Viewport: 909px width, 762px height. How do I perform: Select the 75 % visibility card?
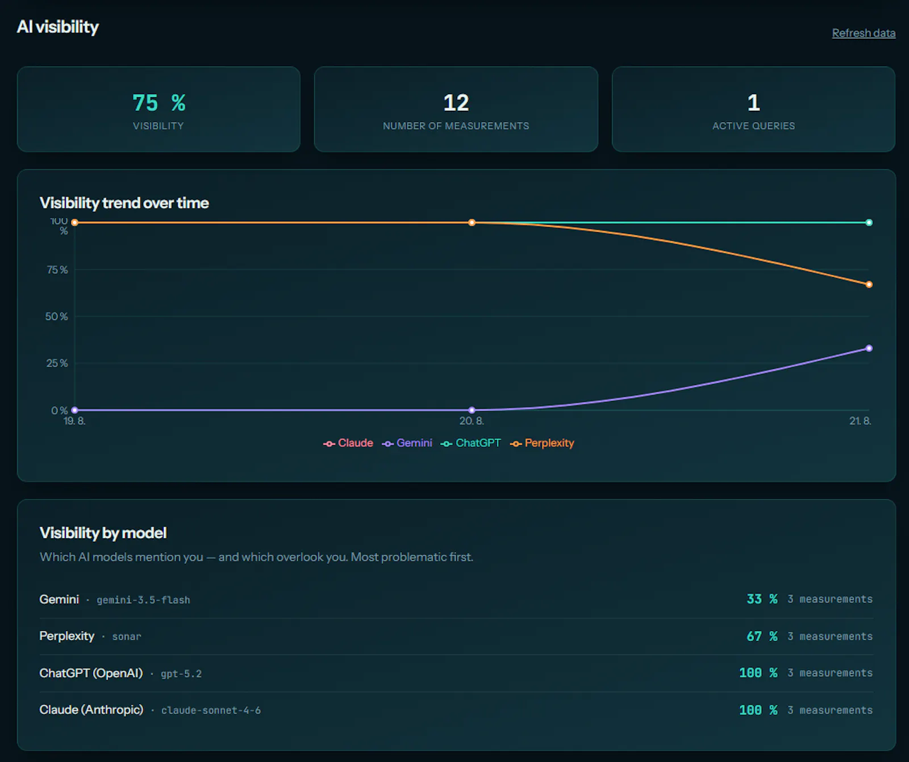[159, 109]
